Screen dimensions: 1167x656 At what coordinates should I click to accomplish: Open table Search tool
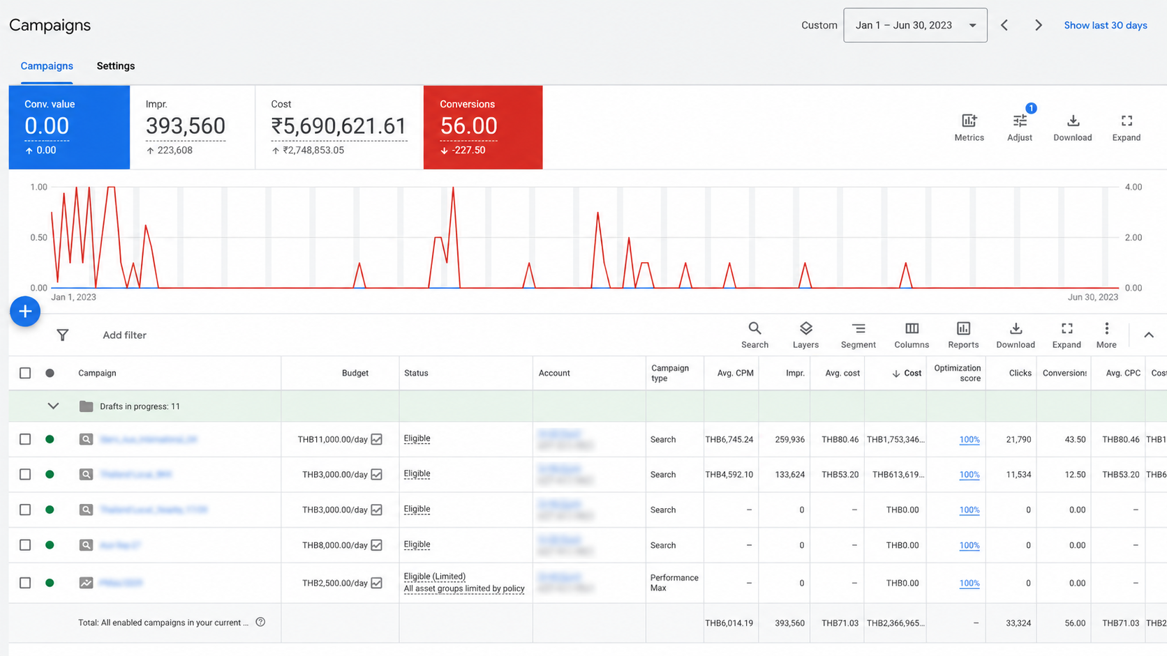pos(755,335)
